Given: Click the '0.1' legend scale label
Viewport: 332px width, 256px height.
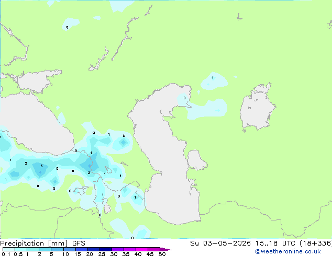Looking at the screenshot, I should pyautogui.click(x=6, y=254).
